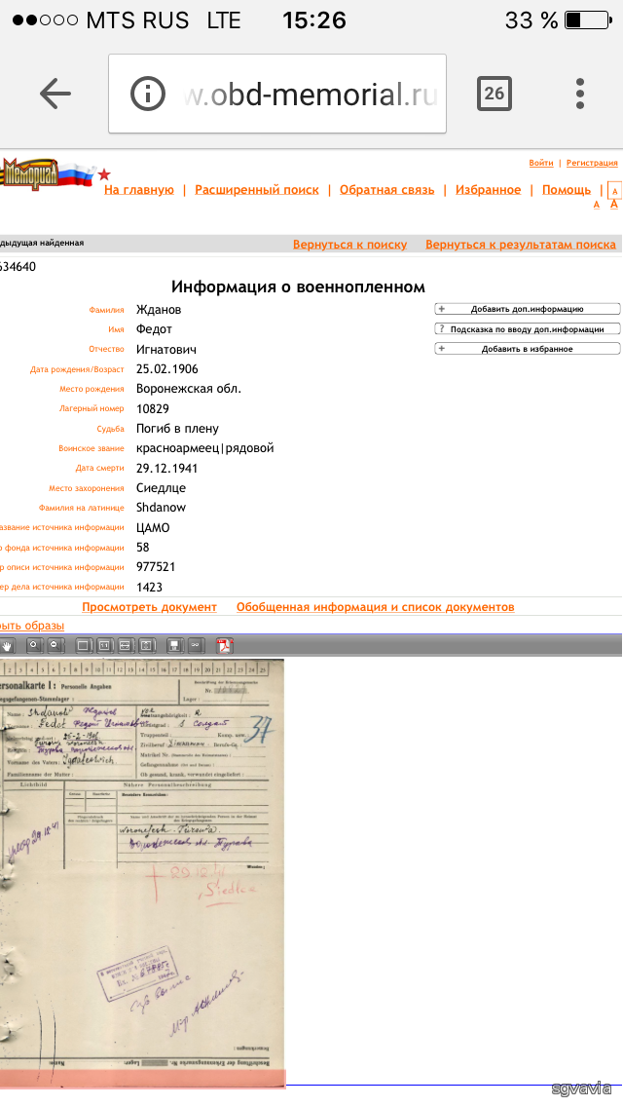Click the Лагерный номер field label
The height and width of the screenshot is (1107, 623).
coord(92,408)
